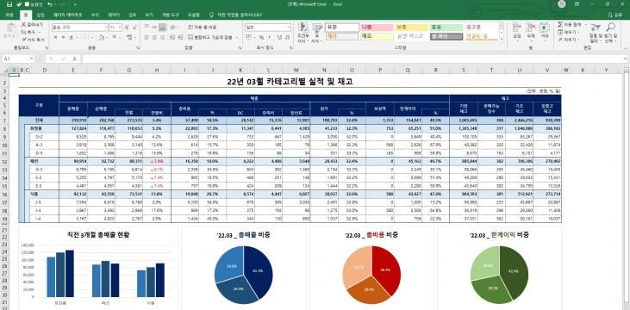The width and height of the screenshot is (630, 310).
Task: Expand the formula bar with chevron
Action: (625, 59)
